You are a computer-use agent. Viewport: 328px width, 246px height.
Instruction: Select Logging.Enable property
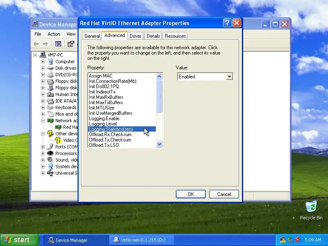(x=122, y=118)
